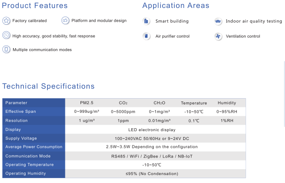The width and height of the screenshot is (285, 183).
Task: Click the LED electronic display value
Action: coord(152,130)
